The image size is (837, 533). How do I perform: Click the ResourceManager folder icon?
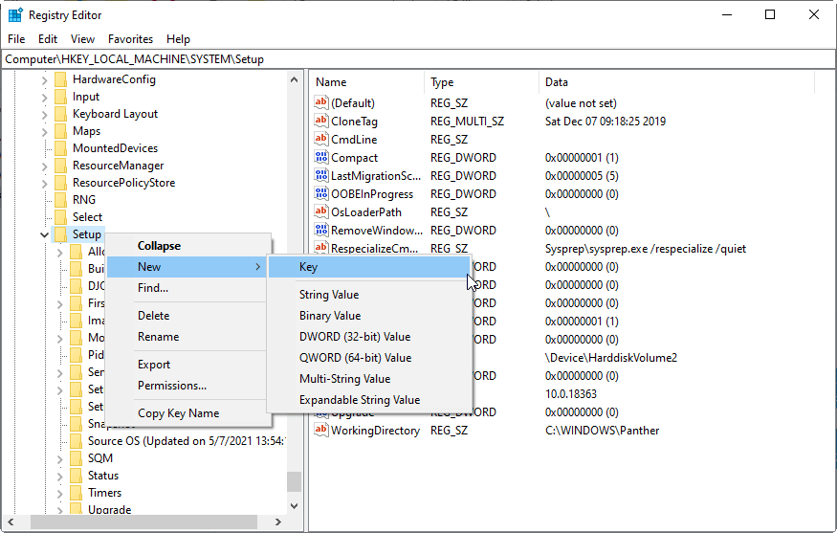point(61,166)
